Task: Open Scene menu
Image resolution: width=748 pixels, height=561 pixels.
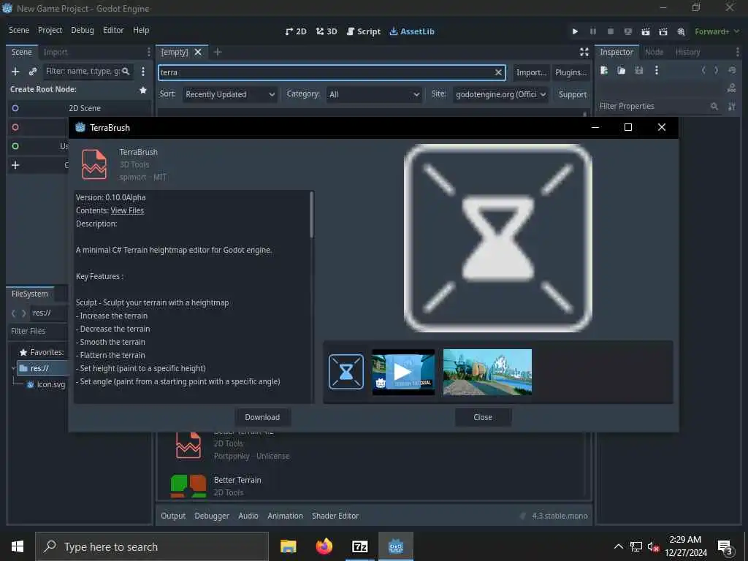Action: [x=19, y=30]
